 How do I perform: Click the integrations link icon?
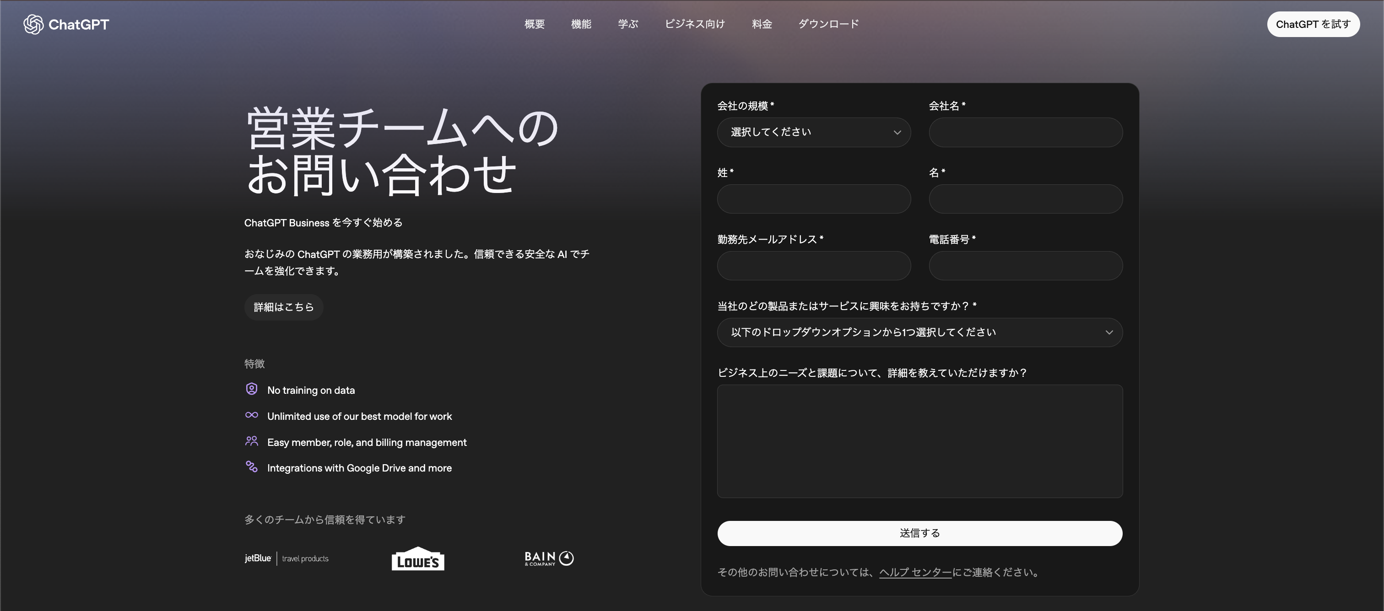coord(251,466)
